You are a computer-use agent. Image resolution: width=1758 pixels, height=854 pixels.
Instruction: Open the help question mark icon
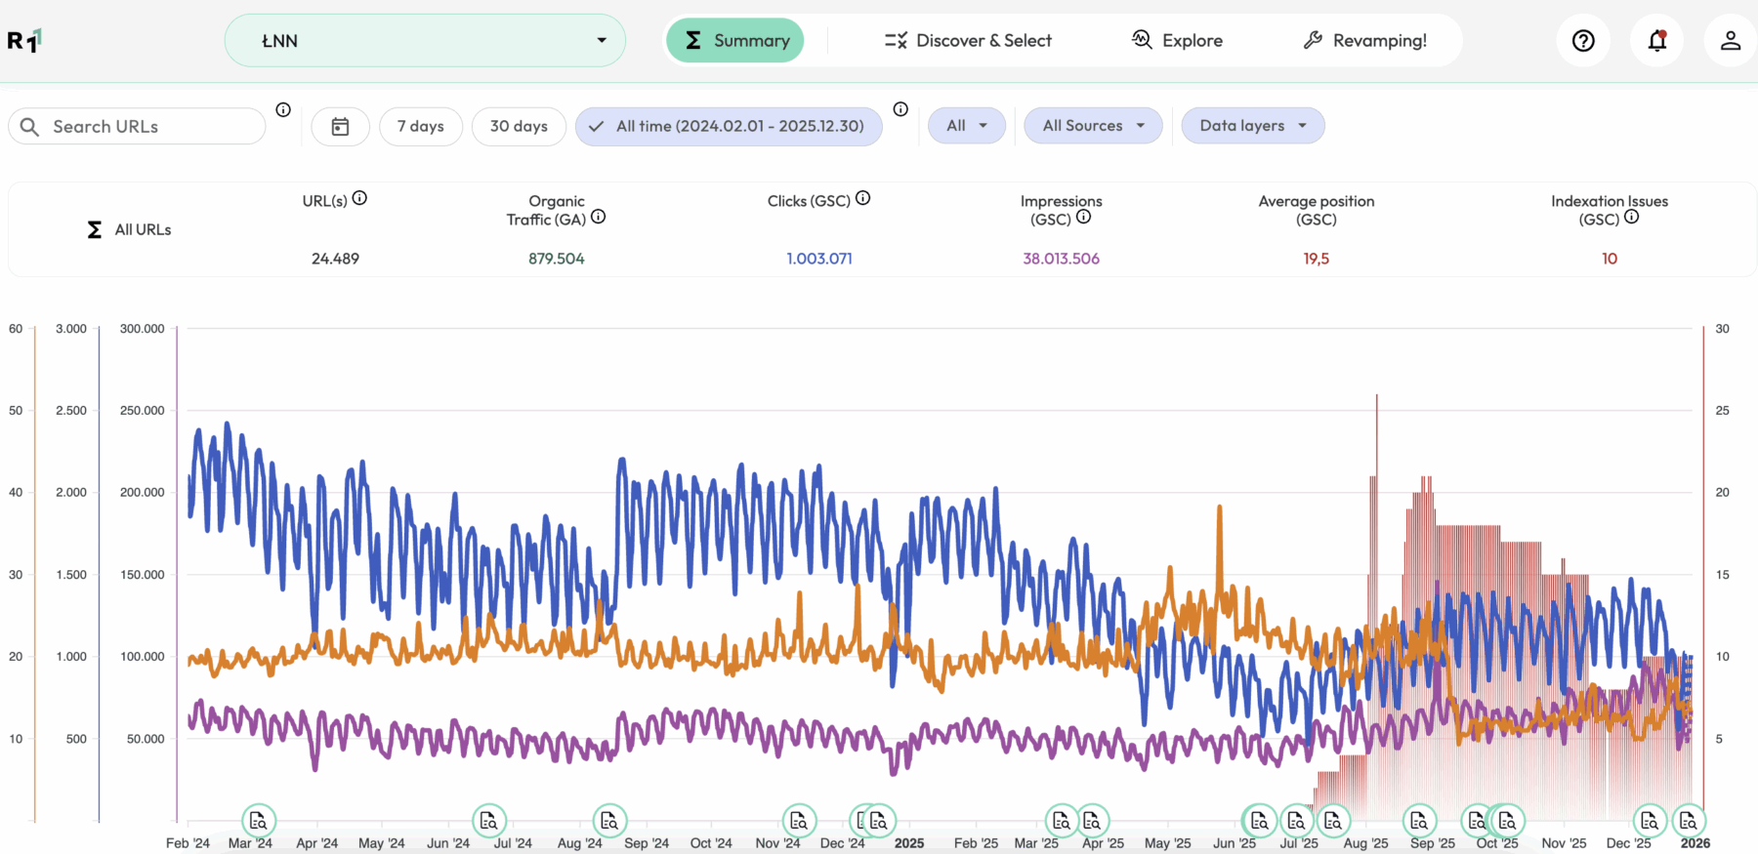[1583, 41]
